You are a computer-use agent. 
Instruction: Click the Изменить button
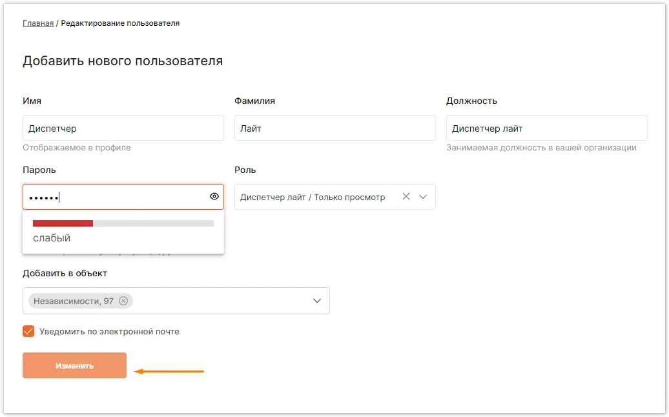coord(75,365)
